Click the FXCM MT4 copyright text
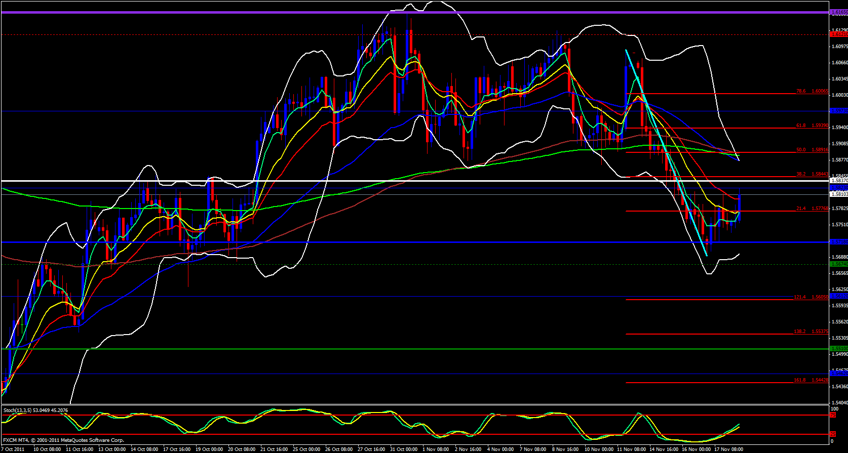Viewport: 848px width, 453px height. [x=63, y=440]
